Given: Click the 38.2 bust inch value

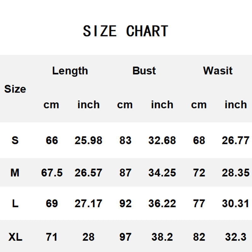Looking at the screenshot, I should pyautogui.click(x=162, y=237).
